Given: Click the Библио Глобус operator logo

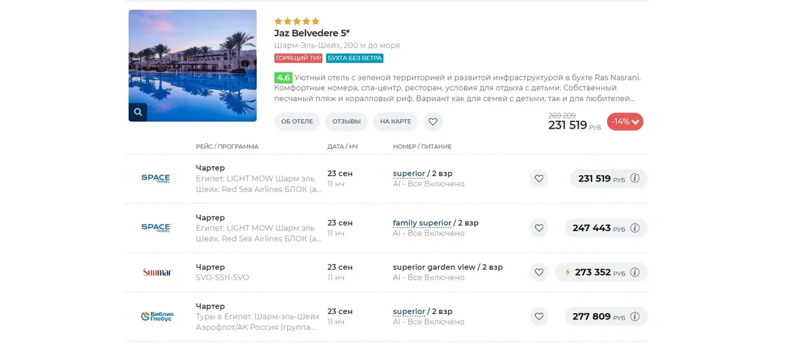Looking at the screenshot, I should pyautogui.click(x=157, y=317).
